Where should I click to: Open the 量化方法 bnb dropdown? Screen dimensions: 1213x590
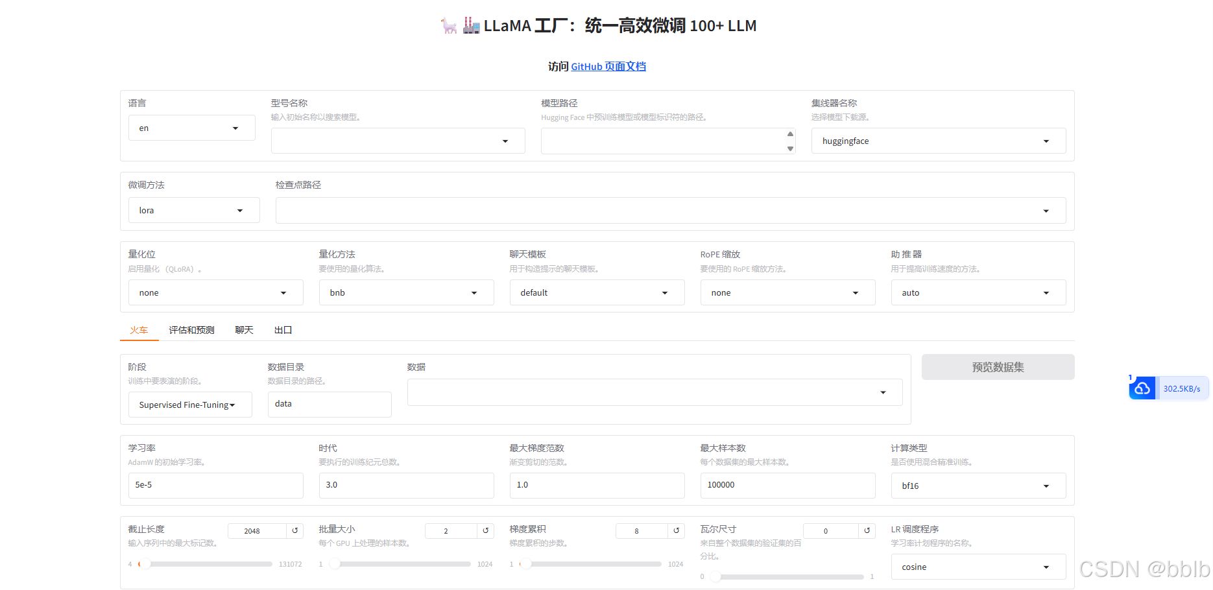(406, 292)
